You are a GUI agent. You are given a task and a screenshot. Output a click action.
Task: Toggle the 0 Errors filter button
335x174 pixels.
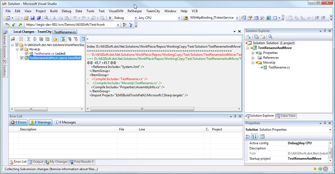point(18,122)
